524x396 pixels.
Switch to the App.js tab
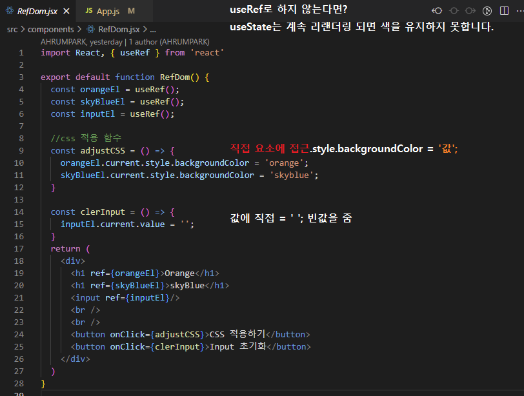[114, 12]
